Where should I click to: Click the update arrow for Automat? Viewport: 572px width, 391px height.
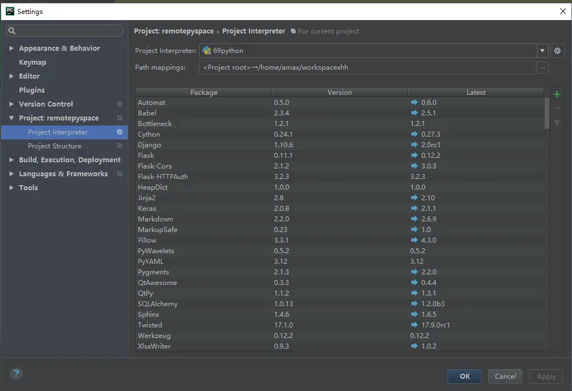[414, 102]
